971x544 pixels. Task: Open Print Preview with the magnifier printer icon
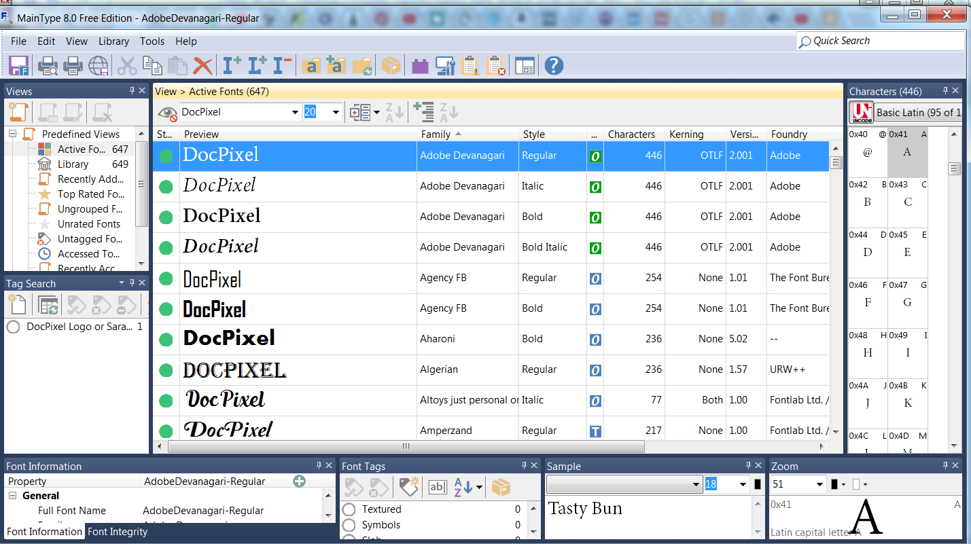pos(48,66)
